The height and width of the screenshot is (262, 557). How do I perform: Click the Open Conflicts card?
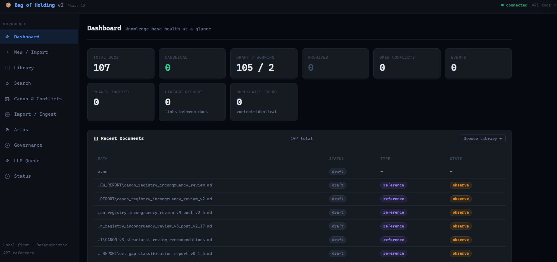pos(407,63)
